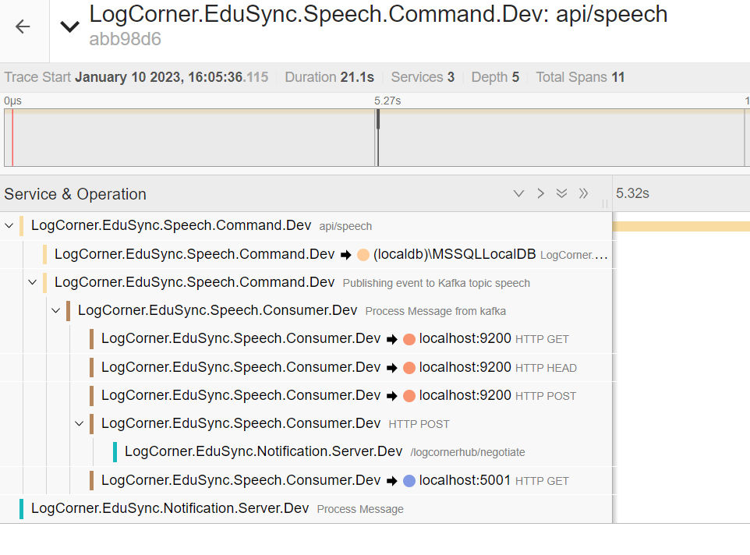750x555 pixels.
Task: Click the arrow icon in the localhost:5001 row
Action: (x=392, y=481)
